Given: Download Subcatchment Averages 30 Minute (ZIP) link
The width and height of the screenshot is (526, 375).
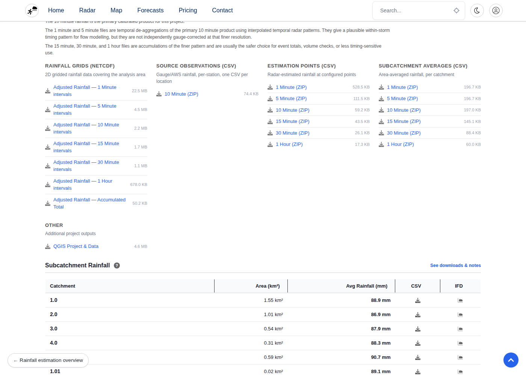Looking at the screenshot, I should pos(404,133).
